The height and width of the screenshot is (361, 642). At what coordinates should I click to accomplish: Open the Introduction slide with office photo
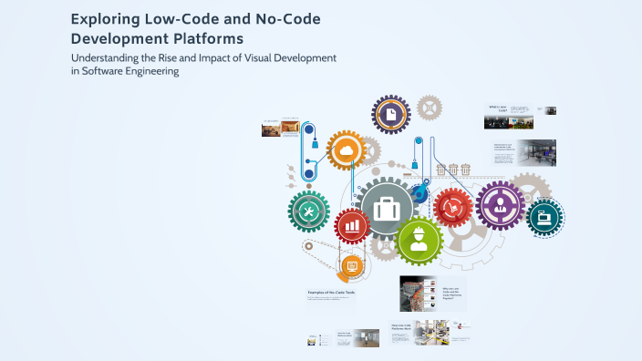523,152
